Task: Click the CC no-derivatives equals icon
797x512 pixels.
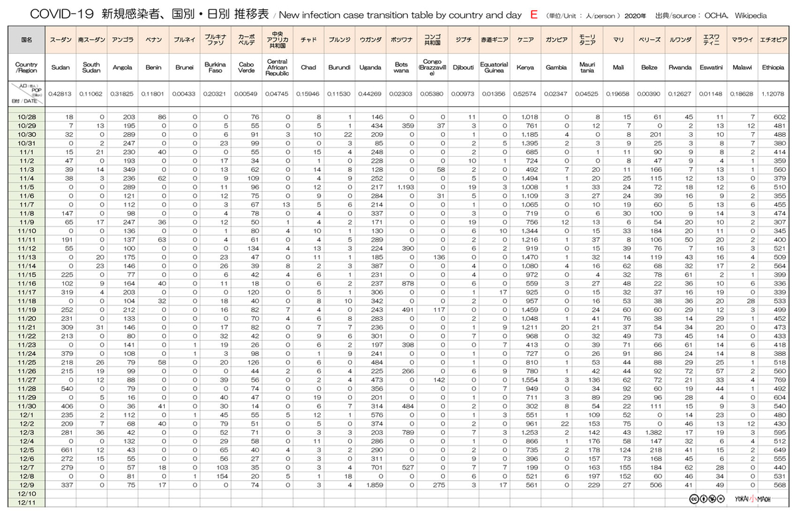Action: pyautogui.click(x=719, y=498)
